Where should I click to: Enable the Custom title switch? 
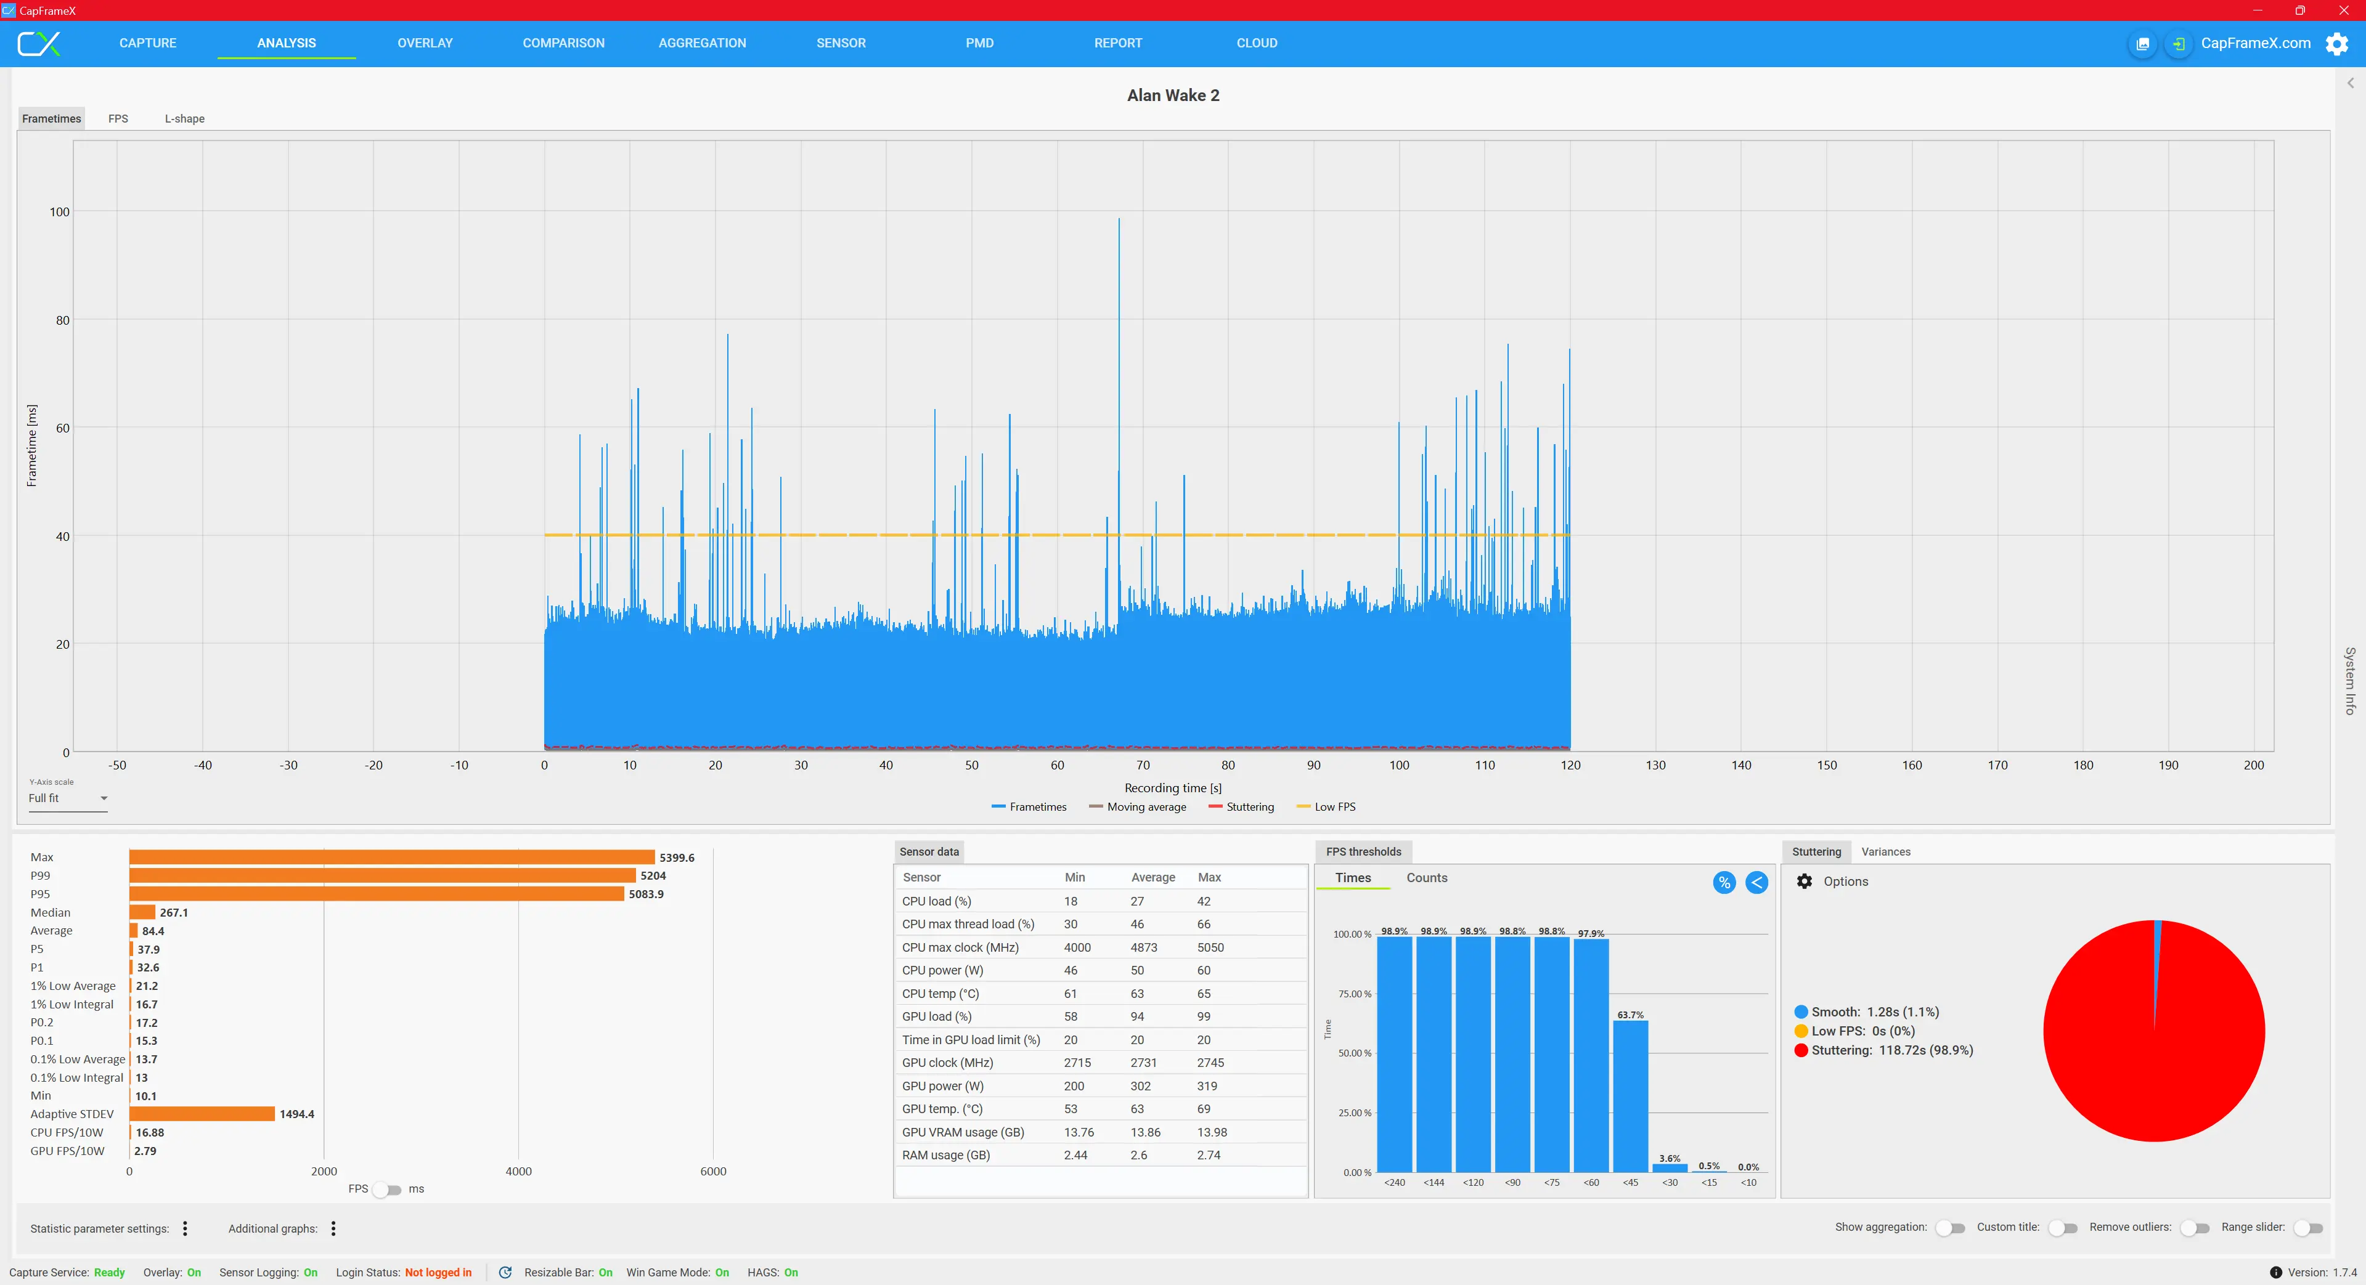pyautogui.click(x=2063, y=1228)
